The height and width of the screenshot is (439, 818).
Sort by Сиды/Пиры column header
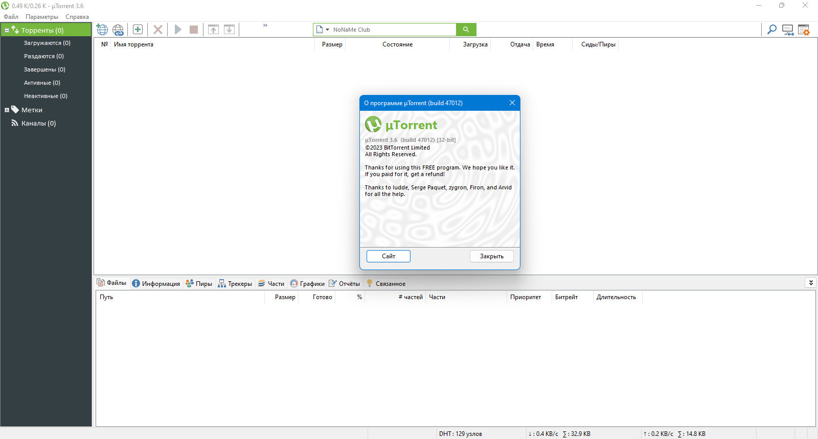(596, 45)
